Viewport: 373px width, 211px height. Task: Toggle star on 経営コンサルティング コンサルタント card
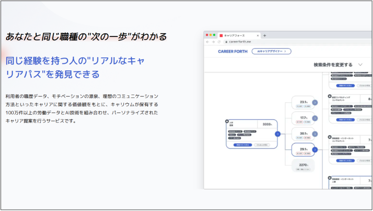point(330,96)
